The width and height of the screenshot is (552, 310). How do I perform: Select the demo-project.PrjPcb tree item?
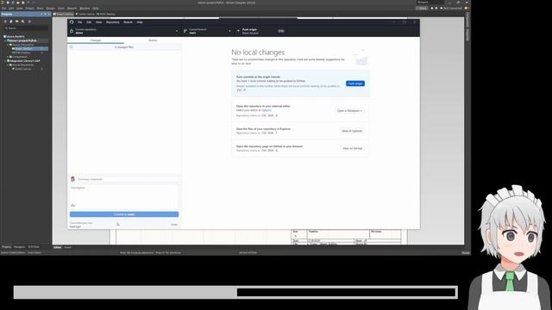[22, 40]
